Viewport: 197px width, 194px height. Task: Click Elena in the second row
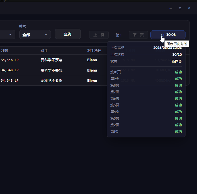pos(92,70)
